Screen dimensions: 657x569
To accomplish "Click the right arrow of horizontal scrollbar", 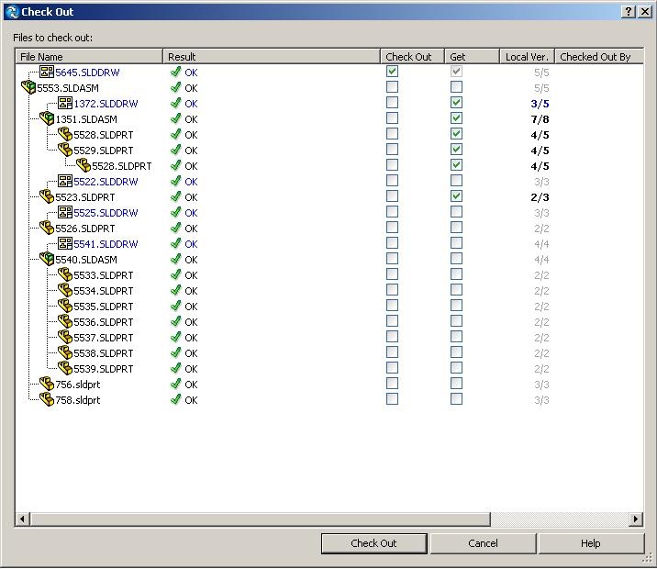I will pos(636,519).
